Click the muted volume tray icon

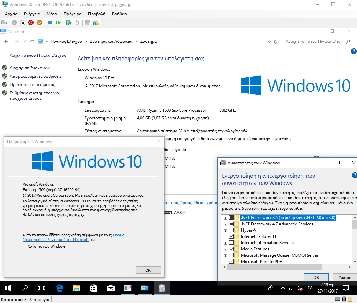tap(300, 288)
